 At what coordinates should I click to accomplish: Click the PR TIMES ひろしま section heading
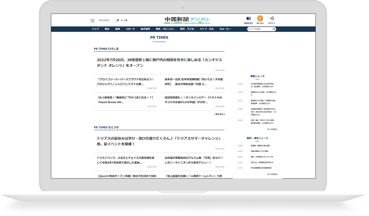tap(106, 49)
